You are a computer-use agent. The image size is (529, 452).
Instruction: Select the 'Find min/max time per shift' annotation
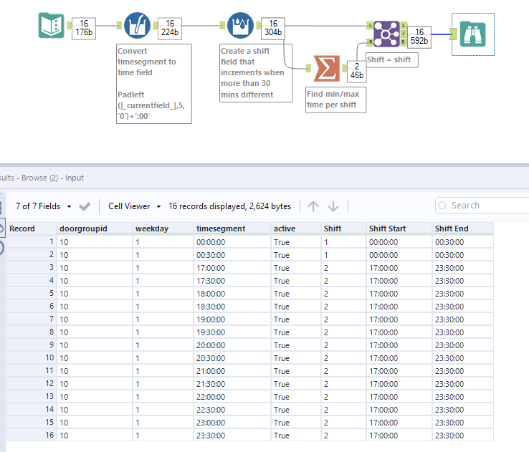pyautogui.click(x=336, y=100)
